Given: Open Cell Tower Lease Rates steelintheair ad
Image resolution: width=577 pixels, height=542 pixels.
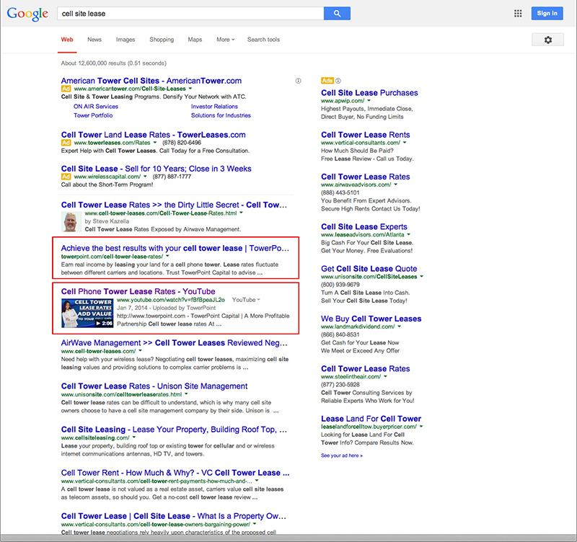Looking at the screenshot, I should (x=366, y=368).
